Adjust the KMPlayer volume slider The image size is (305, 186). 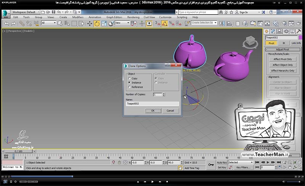(x=294, y=182)
